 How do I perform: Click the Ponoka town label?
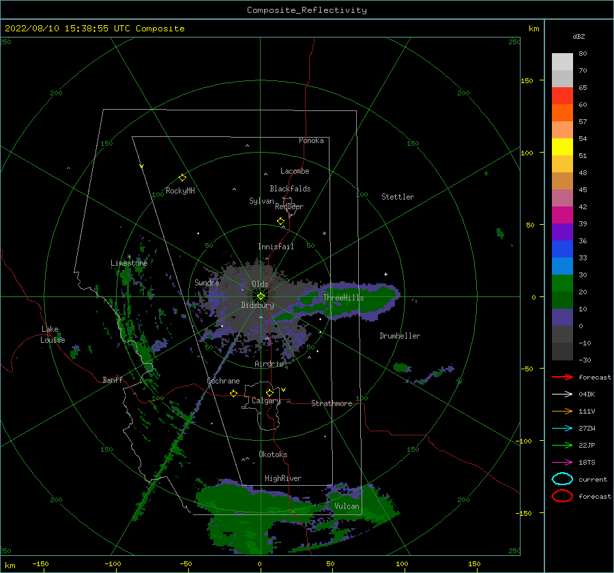311,140
